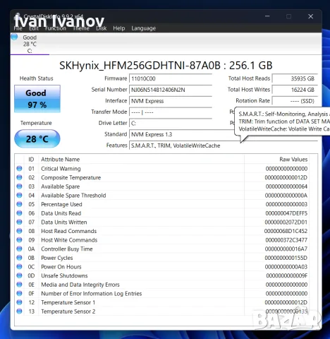Screen dimensions: 330x339
Task: Open the Theme menu
Action: point(81,28)
